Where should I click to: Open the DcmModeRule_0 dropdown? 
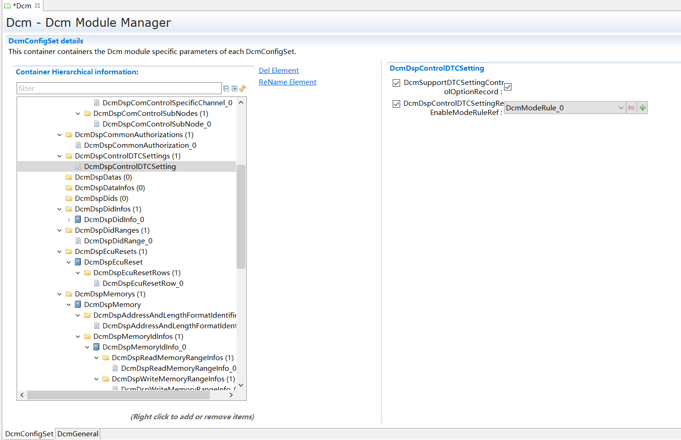[621, 107]
